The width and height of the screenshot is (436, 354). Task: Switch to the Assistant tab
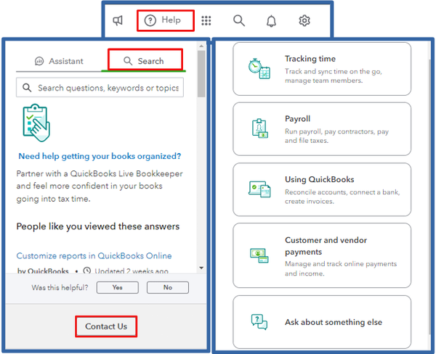pyautogui.click(x=59, y=61)
